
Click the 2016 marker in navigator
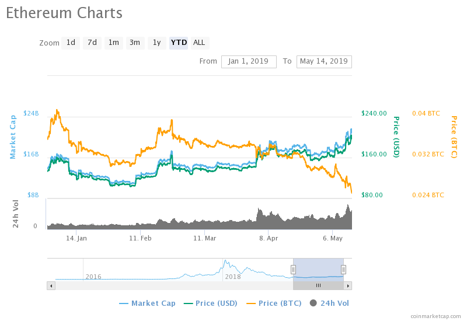tap(93, 277)
